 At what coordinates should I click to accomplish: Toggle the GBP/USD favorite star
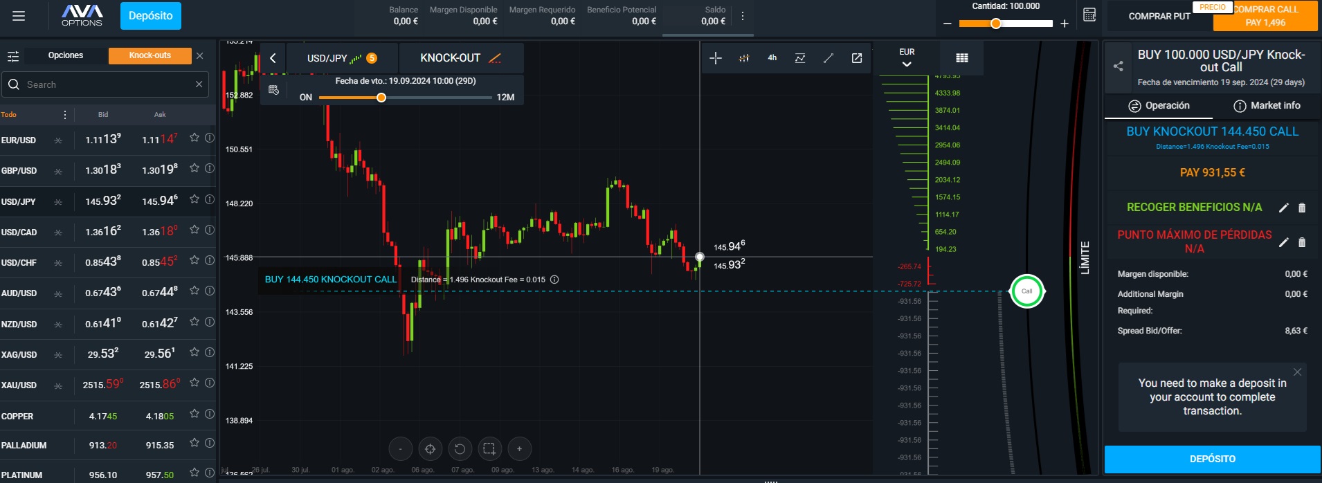tap(194, 168)
